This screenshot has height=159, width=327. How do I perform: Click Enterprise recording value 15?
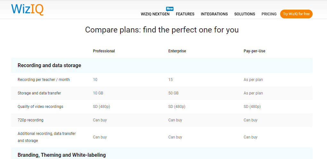tap(170, 80)
